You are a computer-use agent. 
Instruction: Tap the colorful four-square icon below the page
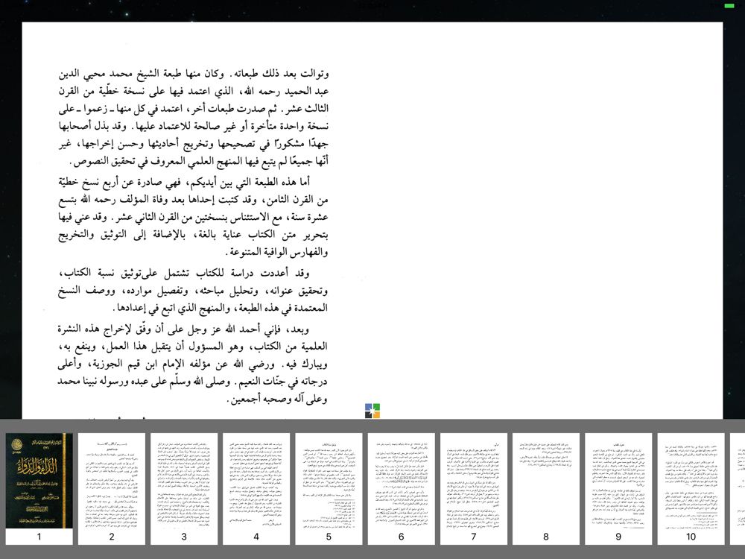372,411
